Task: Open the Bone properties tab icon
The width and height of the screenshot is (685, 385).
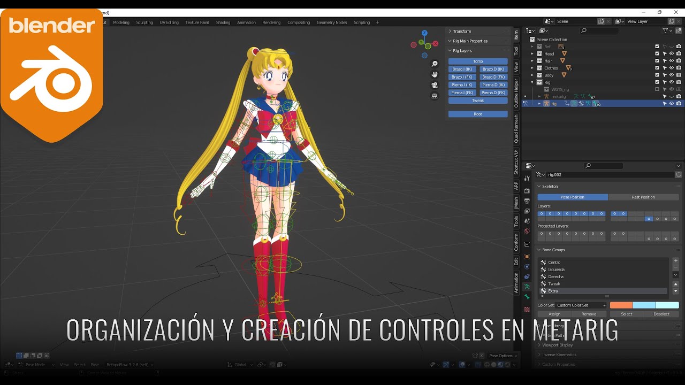Action: click(x=527, y=297)
